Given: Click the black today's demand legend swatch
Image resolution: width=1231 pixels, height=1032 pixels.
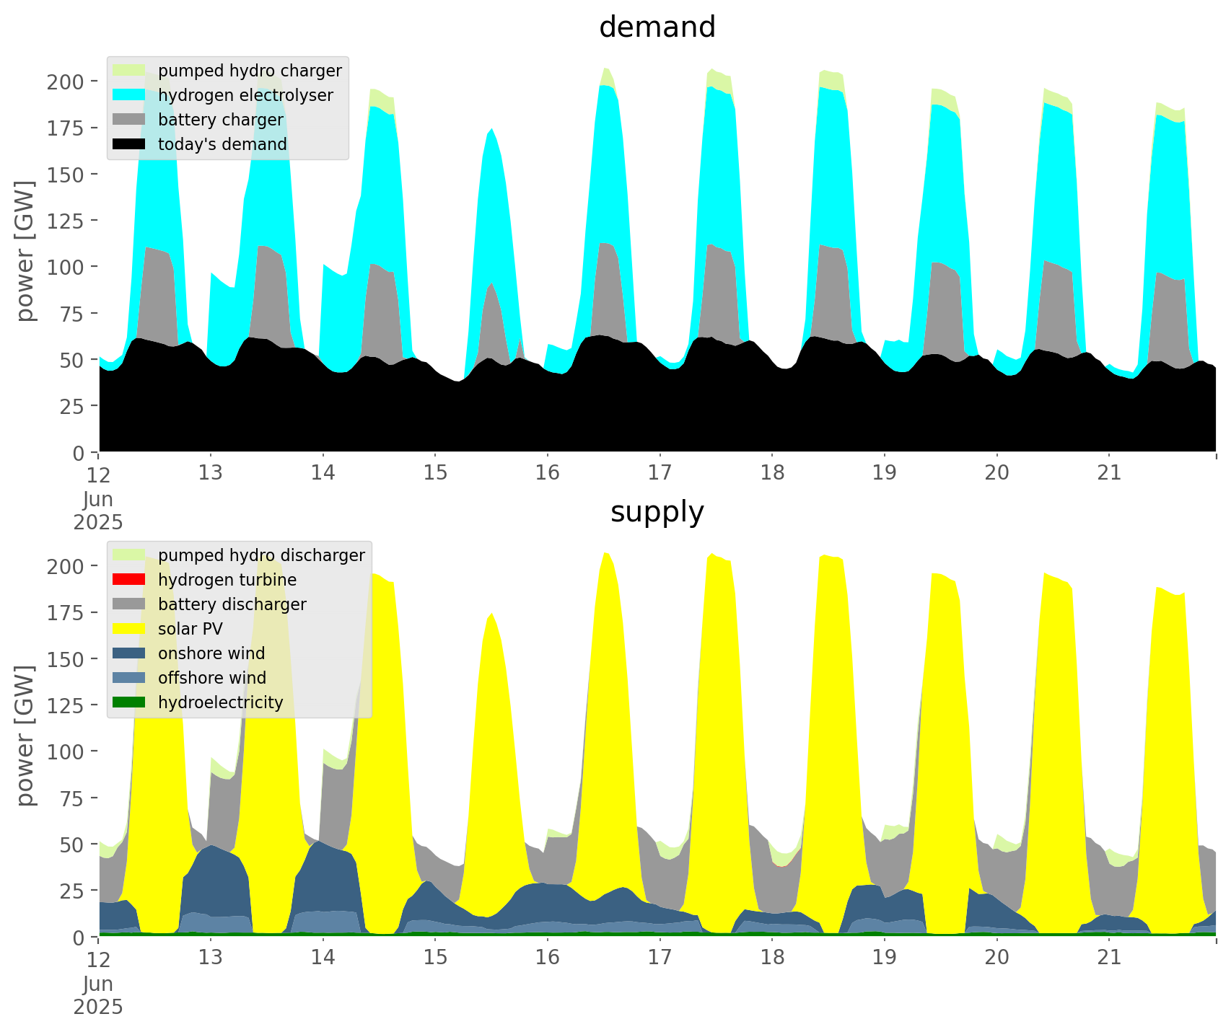Looking at the screenshot, I should [x=129, y=144].
